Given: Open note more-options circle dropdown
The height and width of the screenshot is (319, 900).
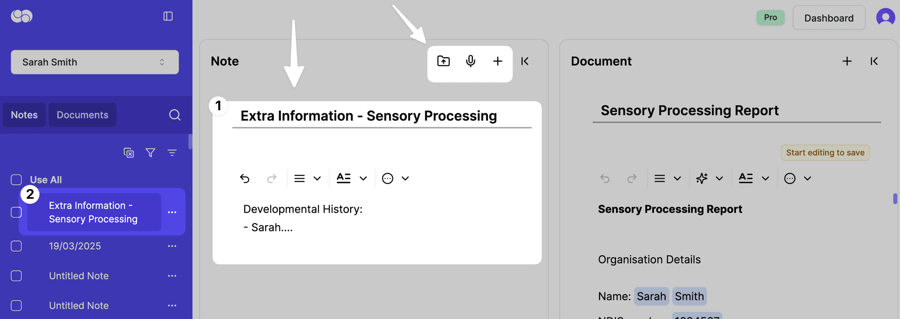Looking at the screenshot, I should [396, 179].
